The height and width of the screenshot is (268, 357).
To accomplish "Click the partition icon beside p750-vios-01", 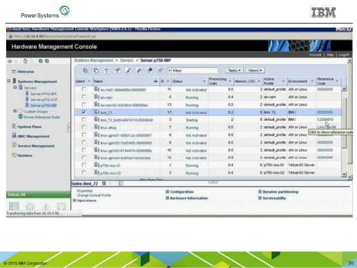I will click(x=97, y=165).
